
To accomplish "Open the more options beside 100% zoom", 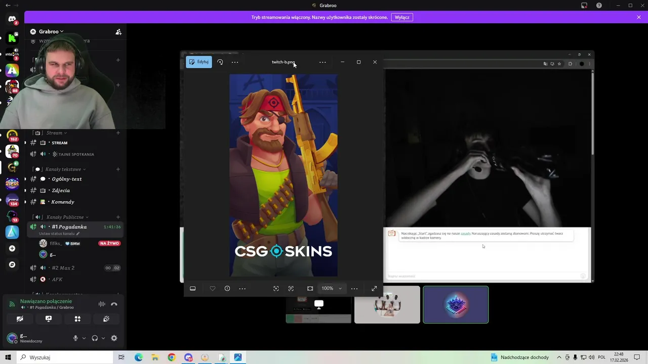I will click(x=354, y=289).
